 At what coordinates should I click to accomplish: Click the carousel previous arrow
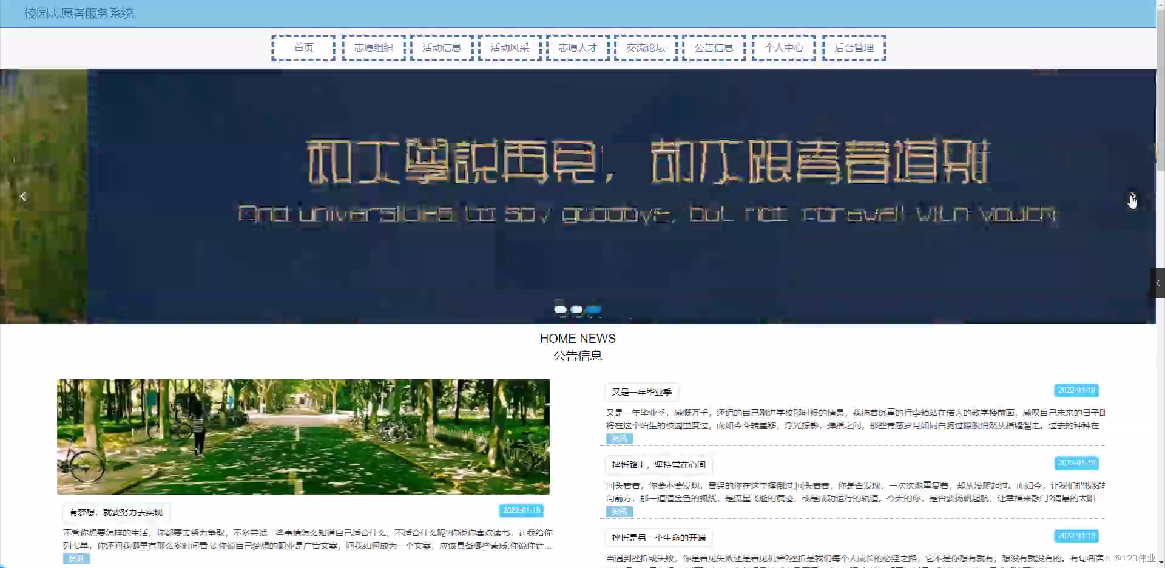tap(23, 196)
